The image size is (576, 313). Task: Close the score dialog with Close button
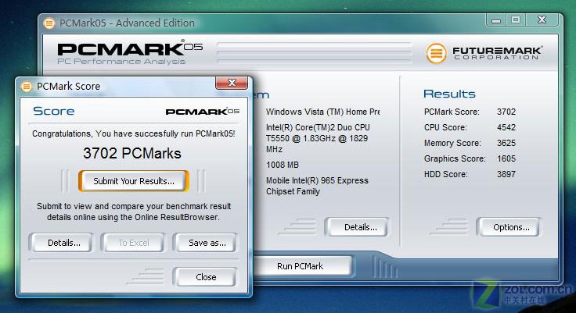click(204, 277)
